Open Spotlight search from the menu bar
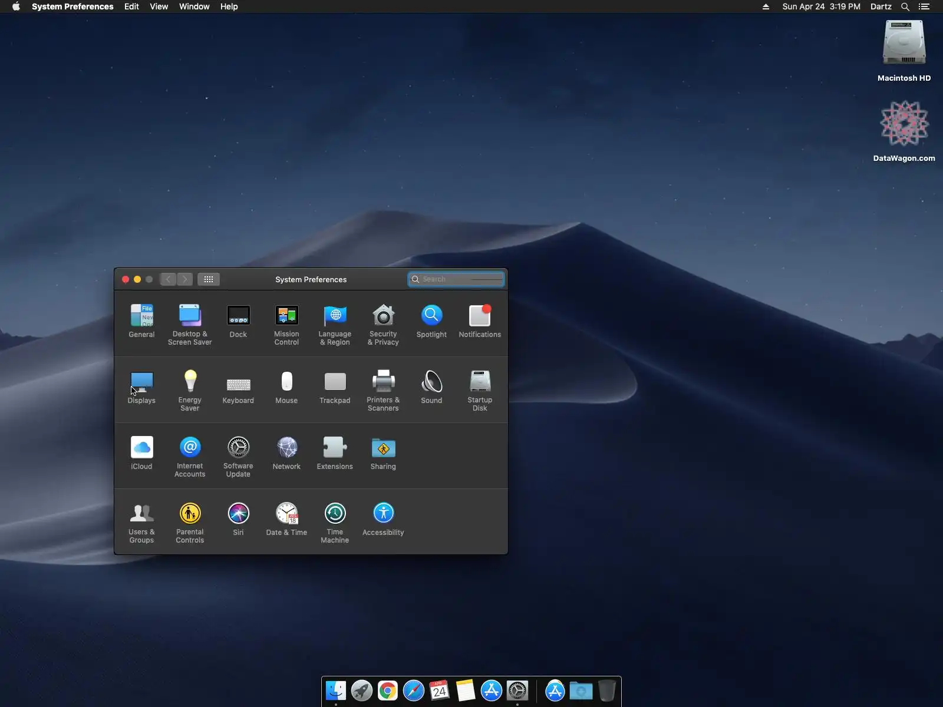Screen dimensions: 943x707 [905, 6]
